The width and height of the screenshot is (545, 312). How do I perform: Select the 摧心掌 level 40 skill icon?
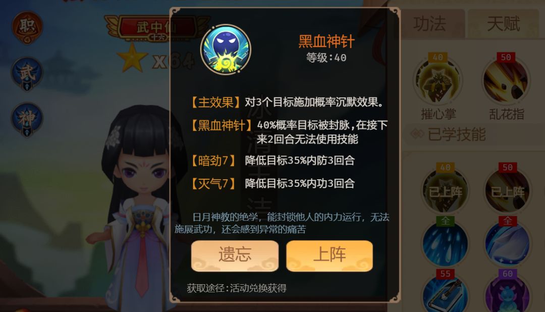(438, 81)
